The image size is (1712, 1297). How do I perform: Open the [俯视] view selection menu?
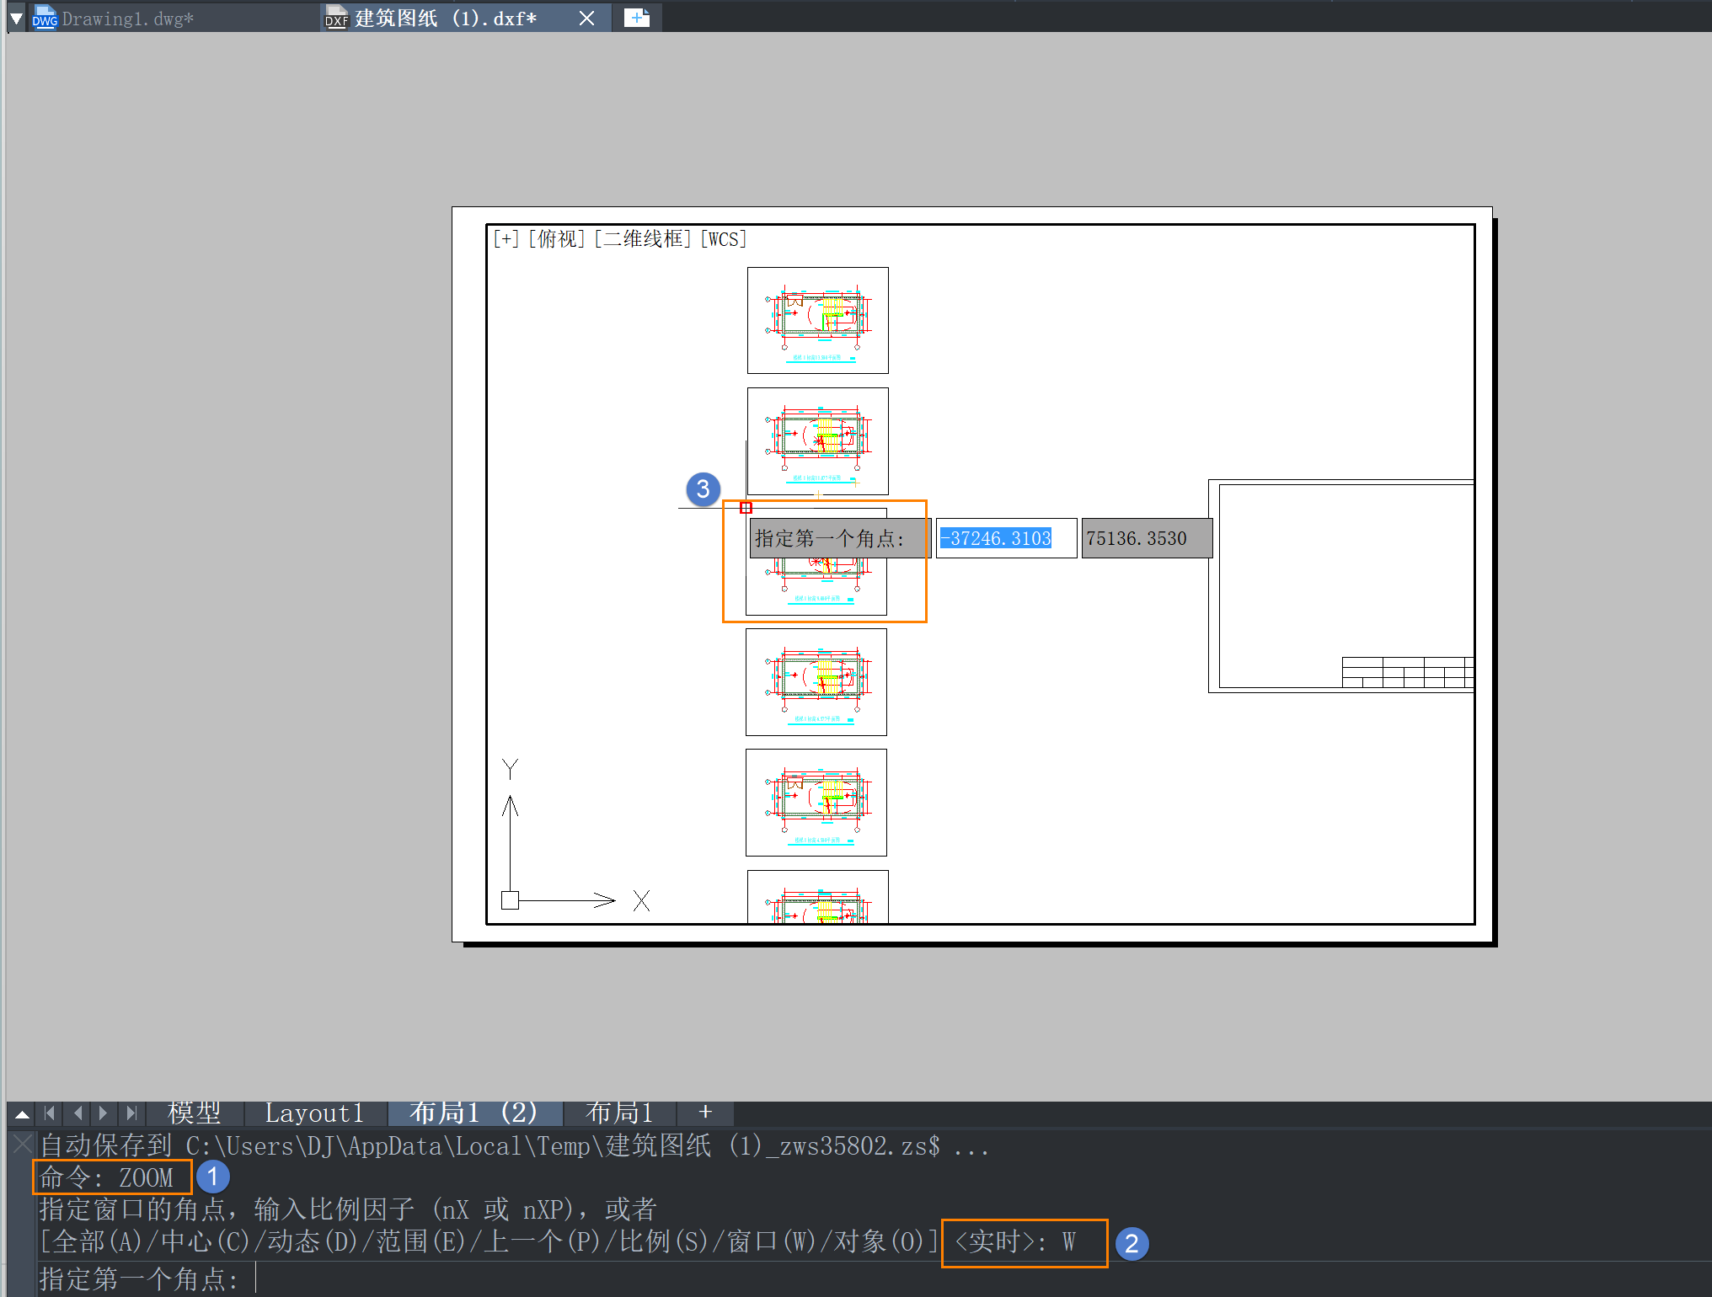(x=556, y=239)
